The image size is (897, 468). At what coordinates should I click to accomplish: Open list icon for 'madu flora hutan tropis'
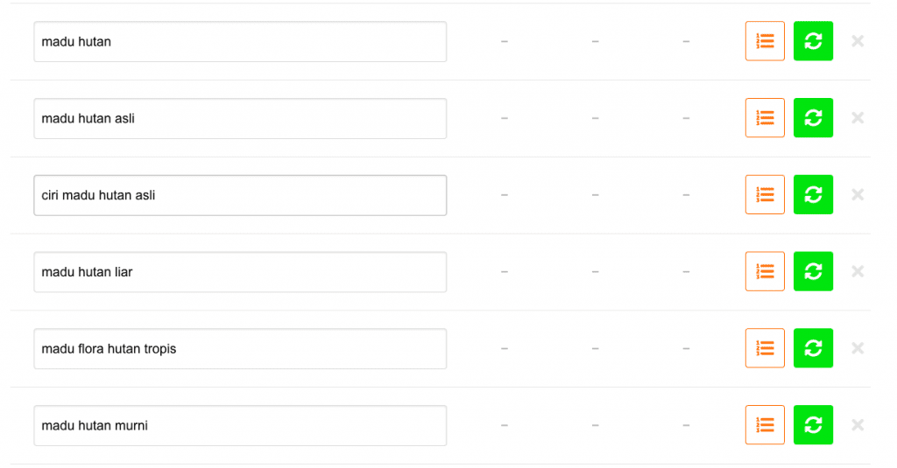[x=765, y=348]
